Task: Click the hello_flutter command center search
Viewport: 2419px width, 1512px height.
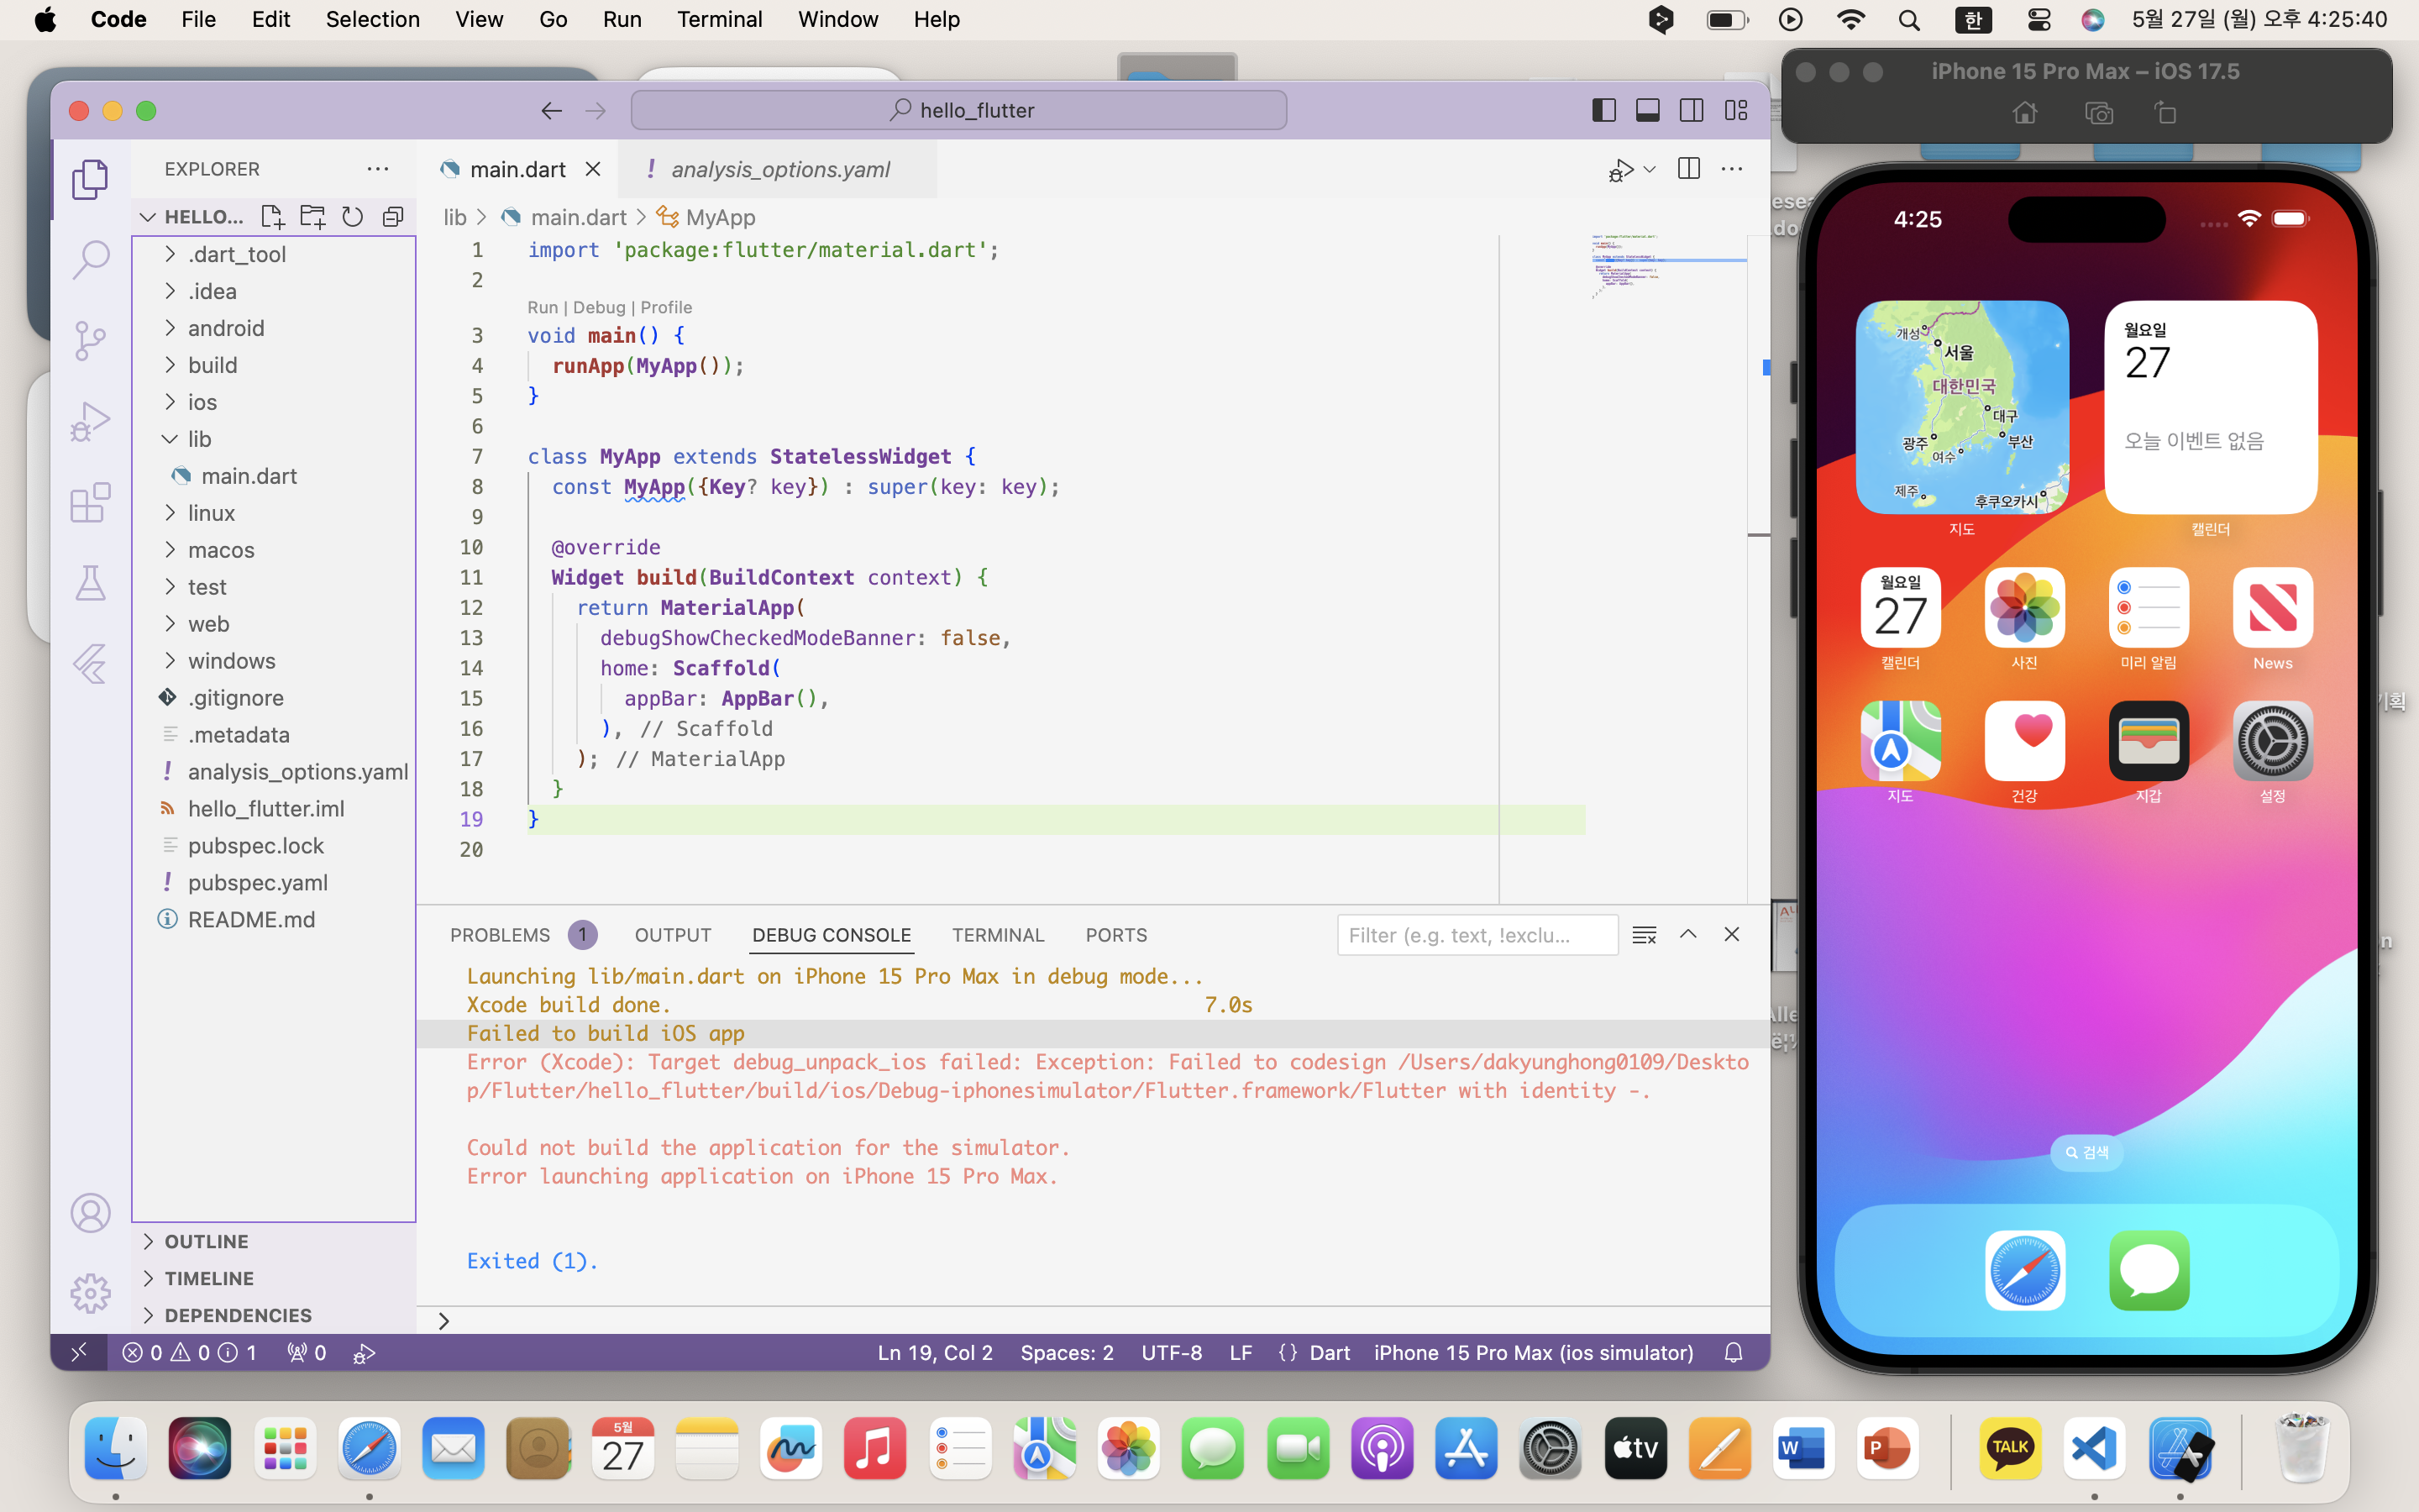Action: click(958, 110)
